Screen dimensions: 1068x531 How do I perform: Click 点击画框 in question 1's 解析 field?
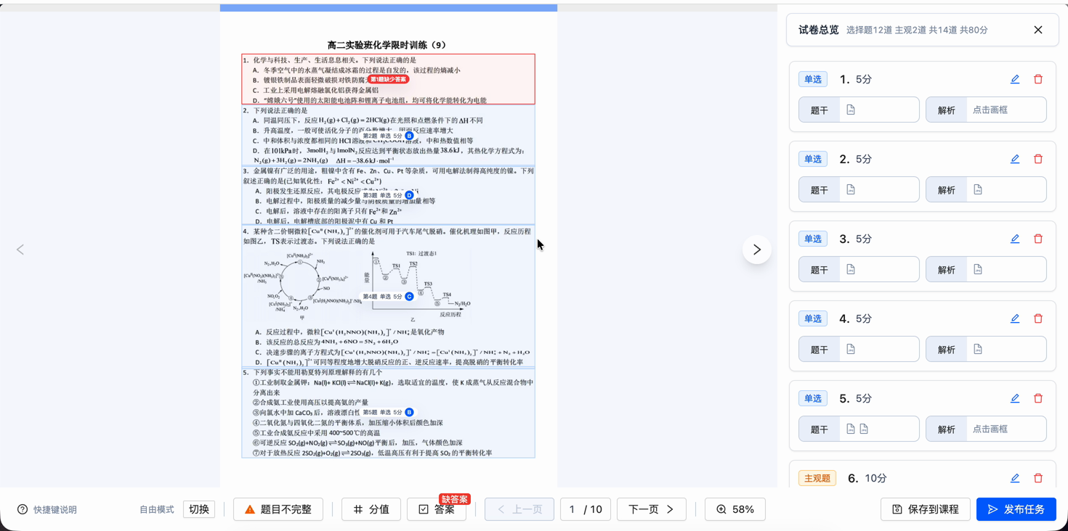(x=990, y=110)
